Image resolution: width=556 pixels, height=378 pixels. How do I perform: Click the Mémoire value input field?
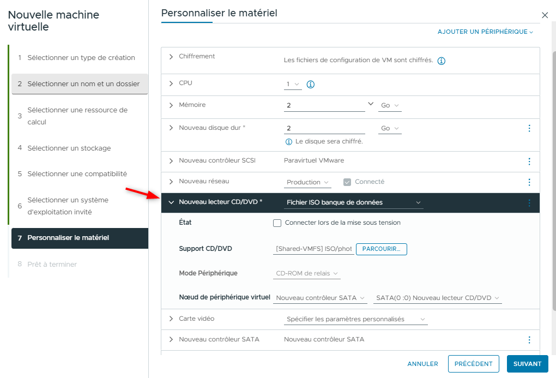(324, 105)
